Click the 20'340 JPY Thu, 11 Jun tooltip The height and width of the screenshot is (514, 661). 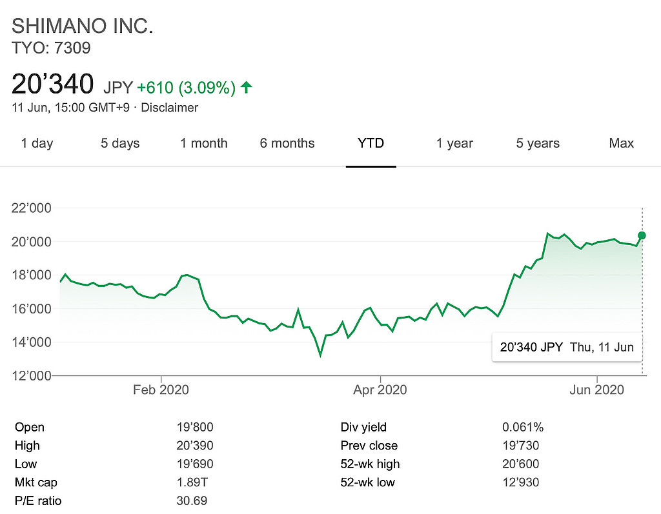[x=566, y=347]
